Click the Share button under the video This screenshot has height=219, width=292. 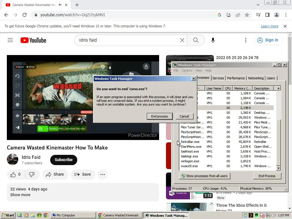click(55, 175)
